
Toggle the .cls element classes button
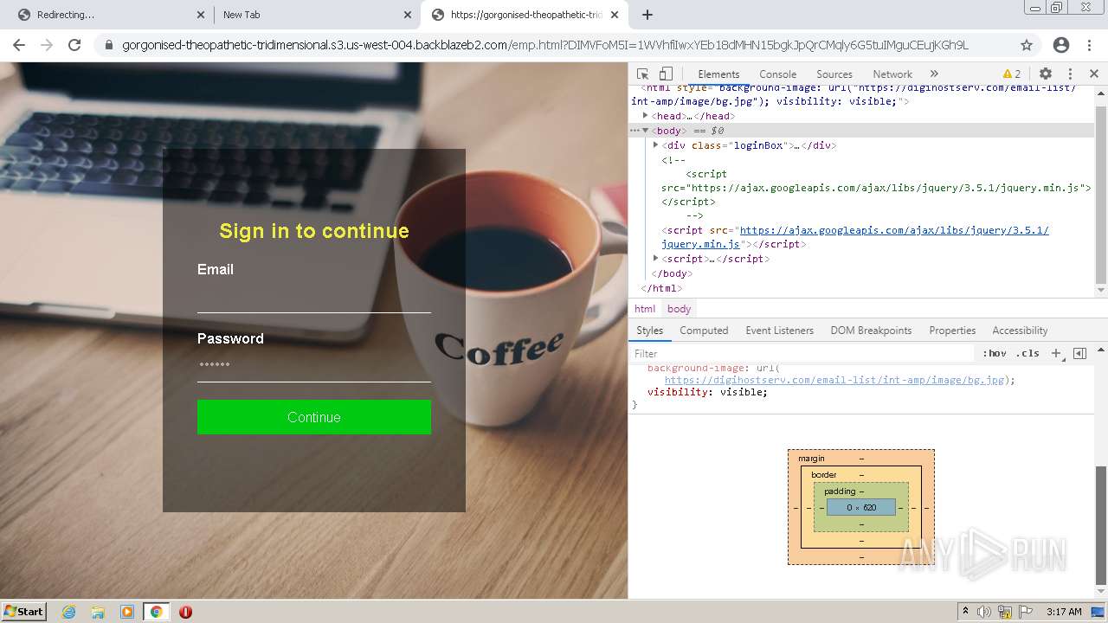(x=1027, y=353)
